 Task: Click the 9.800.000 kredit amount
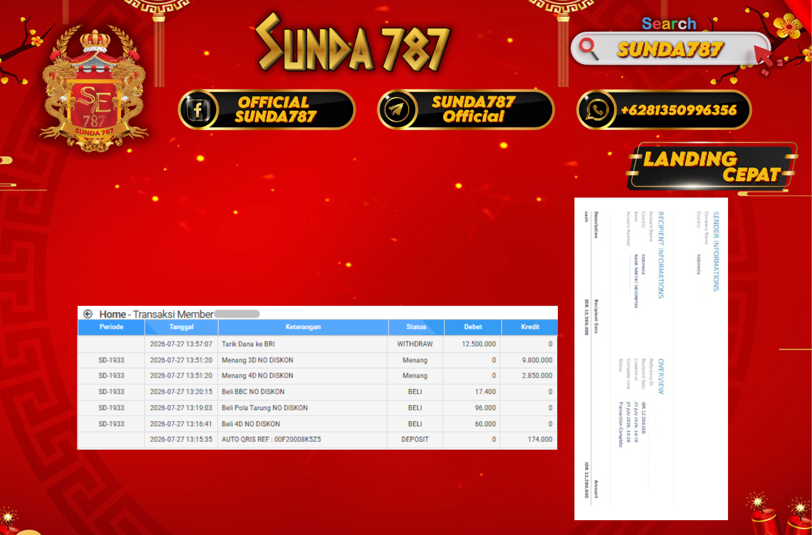[535, 360]
